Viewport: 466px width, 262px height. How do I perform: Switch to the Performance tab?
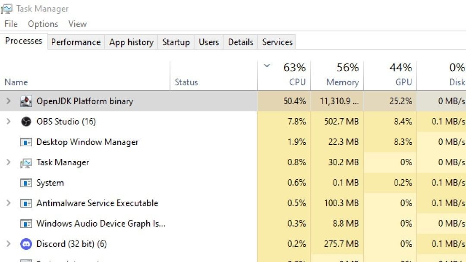[76, 42]
